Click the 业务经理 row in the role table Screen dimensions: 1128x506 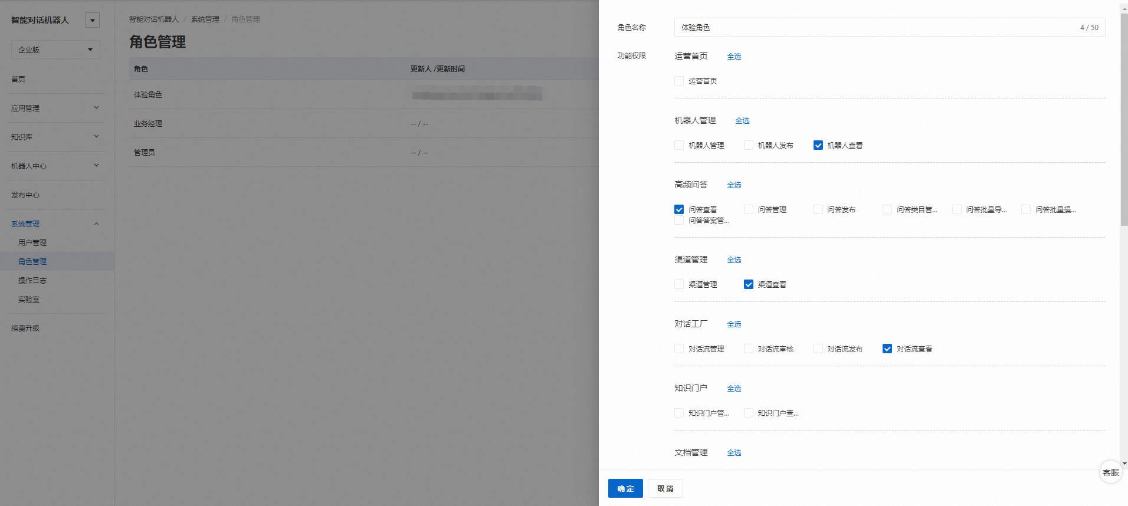[364, 123]
